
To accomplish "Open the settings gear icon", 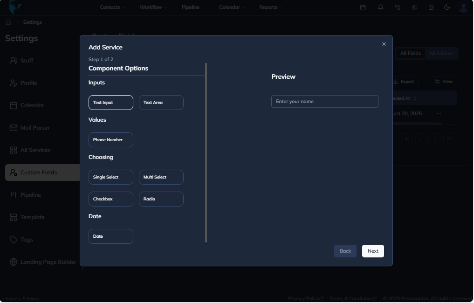I will [x=414, y=7].
